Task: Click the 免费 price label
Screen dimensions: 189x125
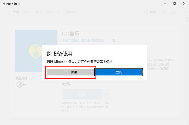Action: click(66, 84)
